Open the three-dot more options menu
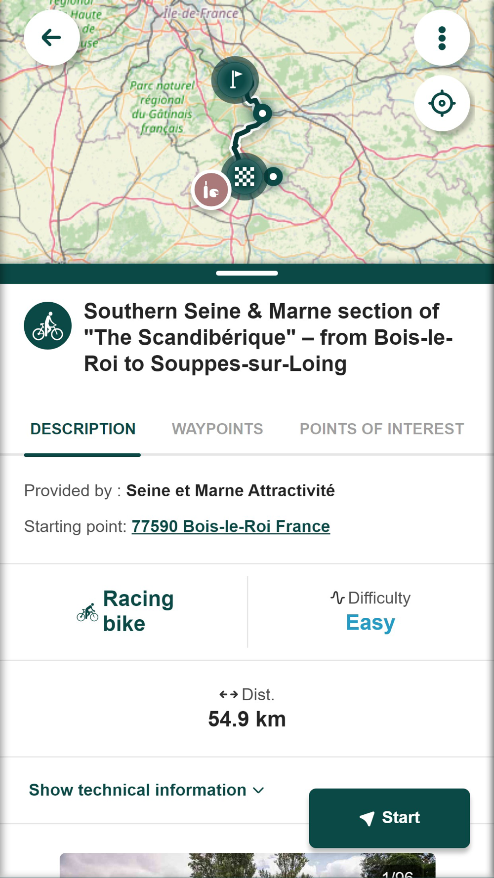 (442, 38)
